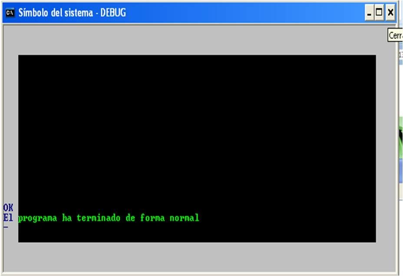Maximize the DEBUG console window
Screen dimensions: 403x276
(379, 13)
